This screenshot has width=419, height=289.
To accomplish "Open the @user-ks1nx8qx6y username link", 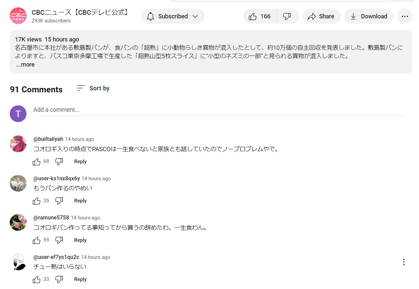I will click(57, 178).
